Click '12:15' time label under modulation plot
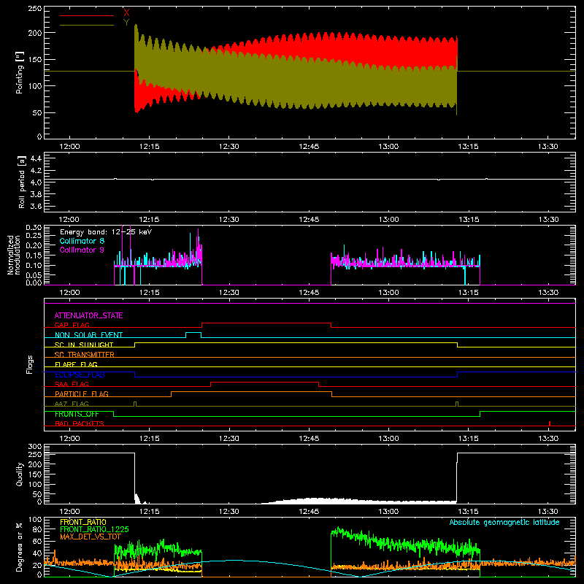The height and width of the screenshot is (584, 584). pos(150,293)
